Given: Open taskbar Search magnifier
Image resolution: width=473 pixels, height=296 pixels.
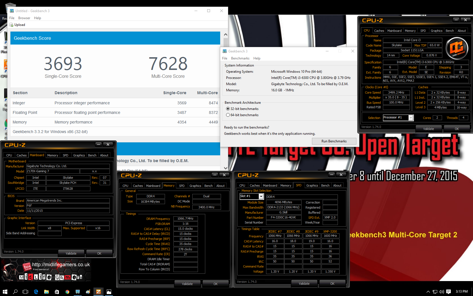Looking at the screenshot, I should 15,292.
